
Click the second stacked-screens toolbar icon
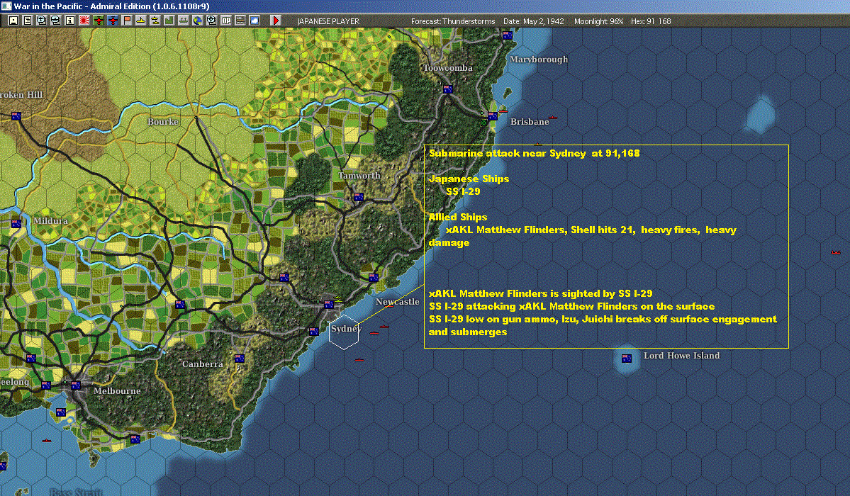click(x=56, y=21)
